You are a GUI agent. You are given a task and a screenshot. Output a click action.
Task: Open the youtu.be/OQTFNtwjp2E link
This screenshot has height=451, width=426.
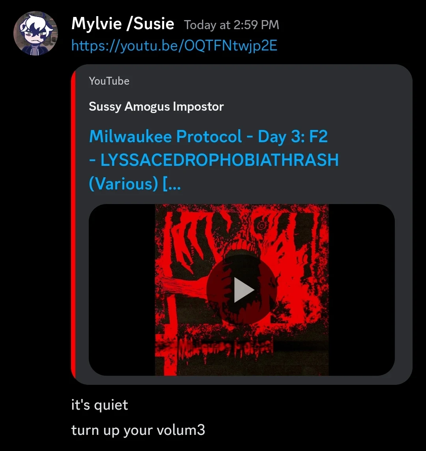(x=174, y=45)
